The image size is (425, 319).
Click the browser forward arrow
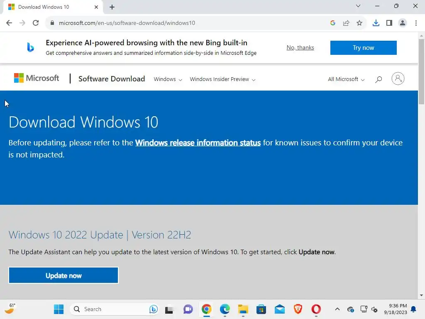tap(22, 23)
